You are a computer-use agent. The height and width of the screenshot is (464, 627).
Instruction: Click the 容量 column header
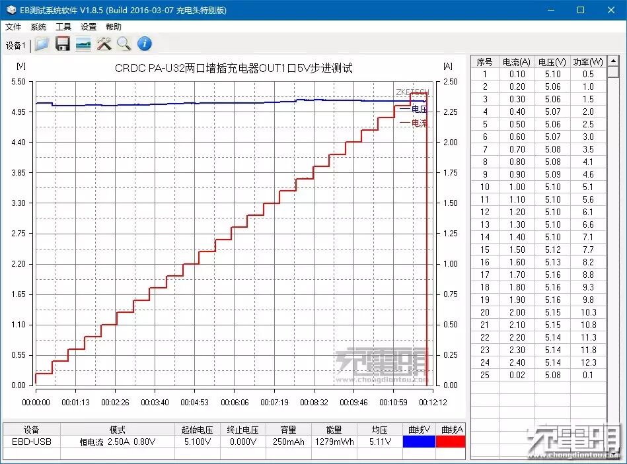[289, 430]
